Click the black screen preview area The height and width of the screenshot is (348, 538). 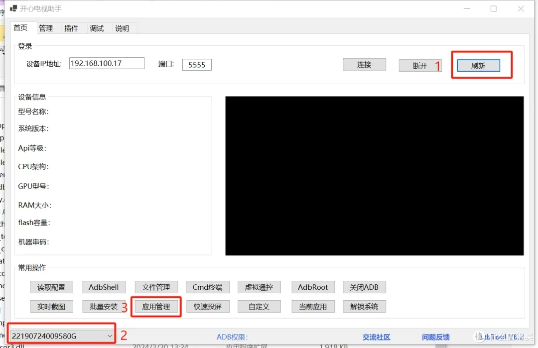(374, 176)
